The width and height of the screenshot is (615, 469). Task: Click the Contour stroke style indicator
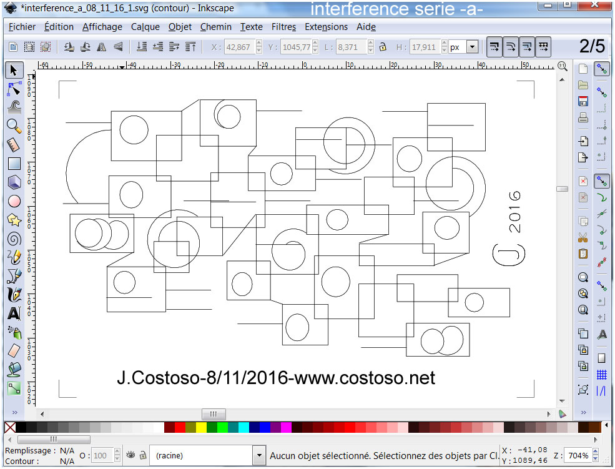tap(67, 461)
